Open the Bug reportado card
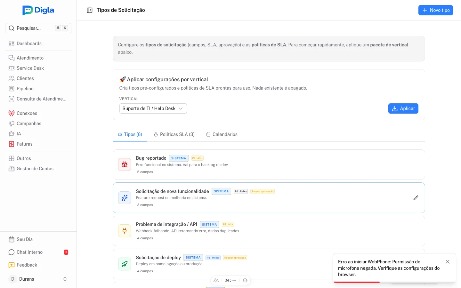The height and width of the screenshot is (288, 461). coord(269,164)
